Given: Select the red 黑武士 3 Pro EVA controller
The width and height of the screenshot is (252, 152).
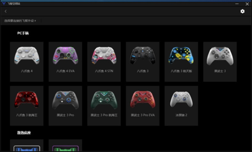Looking at the screenshot, I should [x=143, y=106].
